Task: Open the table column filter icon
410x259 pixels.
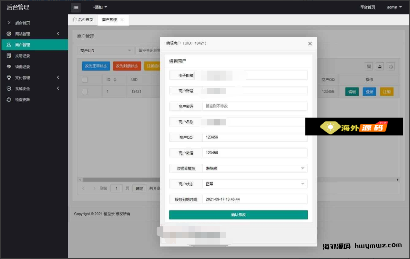Action: (369, 66)
